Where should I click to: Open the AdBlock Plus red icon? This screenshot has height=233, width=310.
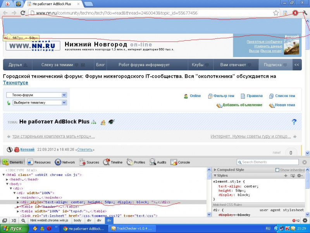click(295, 13)
